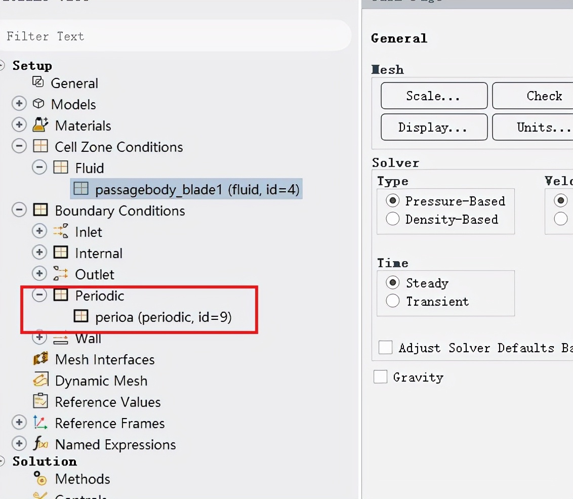Click the Reference Values icon

pyautogui.click(x=40, y=401)
